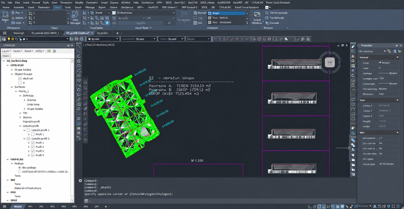Click the Cascade windows icon
Screen dimensions: 404x209
click(267, 23)
